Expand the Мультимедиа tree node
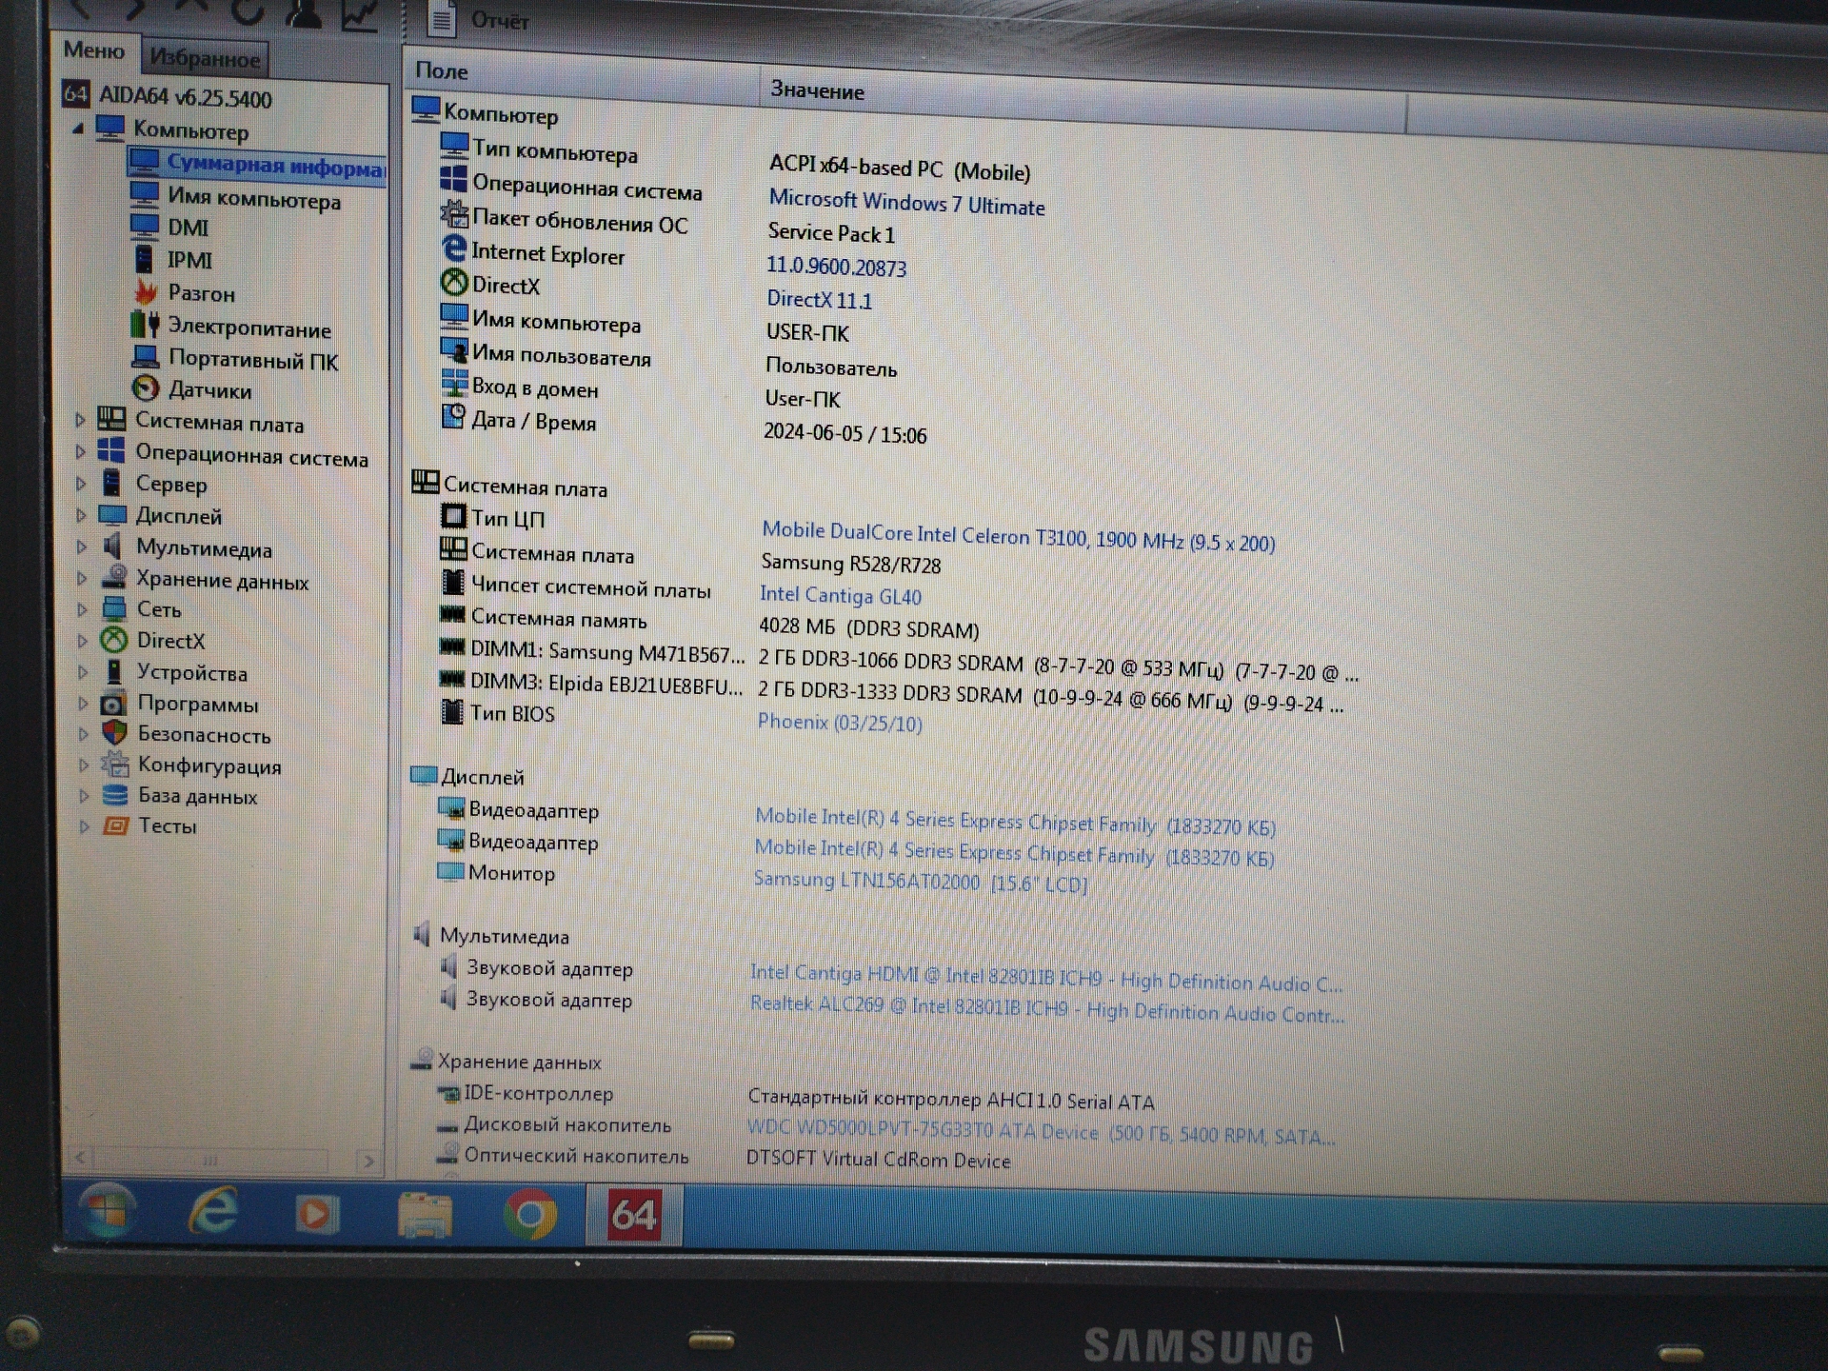 pyautogui.click(x=81, y=546)
